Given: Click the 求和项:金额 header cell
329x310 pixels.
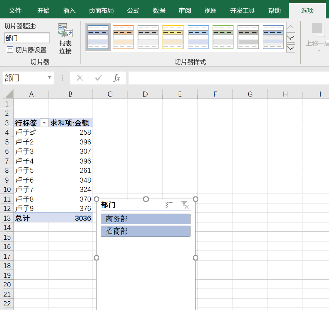Looking at the screenshot, I should (x=70, y=123).
